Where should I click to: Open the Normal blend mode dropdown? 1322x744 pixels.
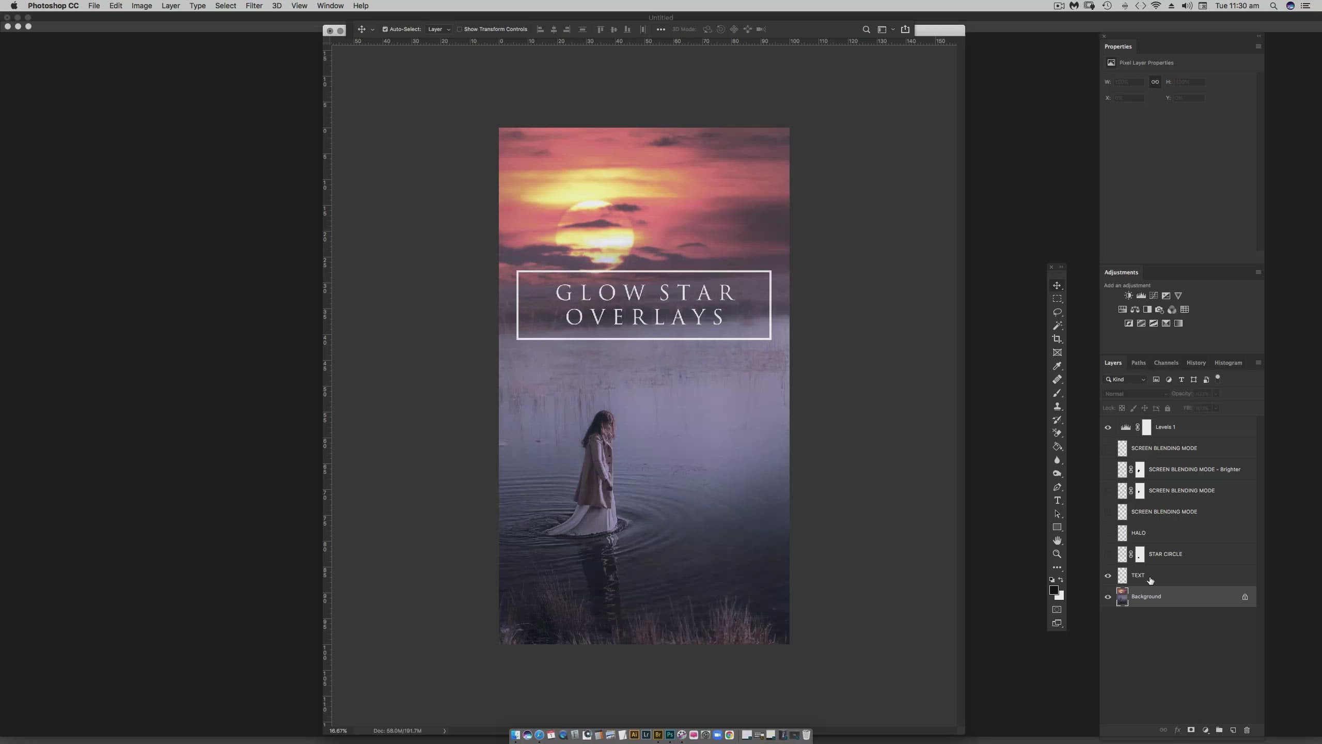point(1135,394)
